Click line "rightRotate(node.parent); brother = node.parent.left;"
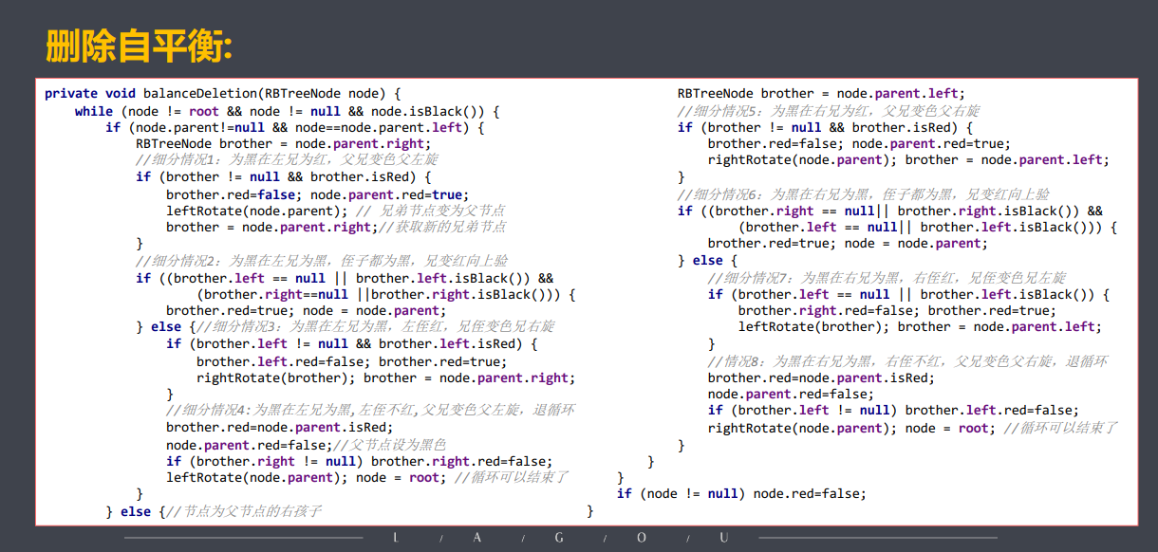Viewport: 1158px width, 552px height. [908, 160]
